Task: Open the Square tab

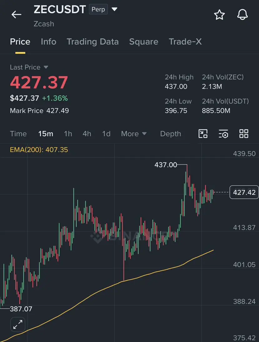Action: coord(144,42)
